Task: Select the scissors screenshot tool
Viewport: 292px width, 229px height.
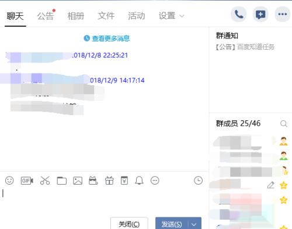Action: click(x=45, y=181)
